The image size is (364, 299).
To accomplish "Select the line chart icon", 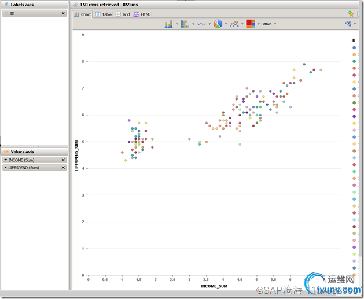I will (201, 24).
